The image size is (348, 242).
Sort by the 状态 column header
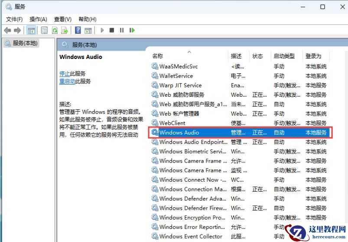pyautogui.click(x=258, y=56)
